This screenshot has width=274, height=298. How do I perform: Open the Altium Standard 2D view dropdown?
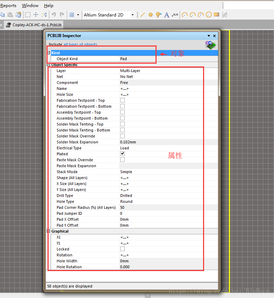click(132, 15)
